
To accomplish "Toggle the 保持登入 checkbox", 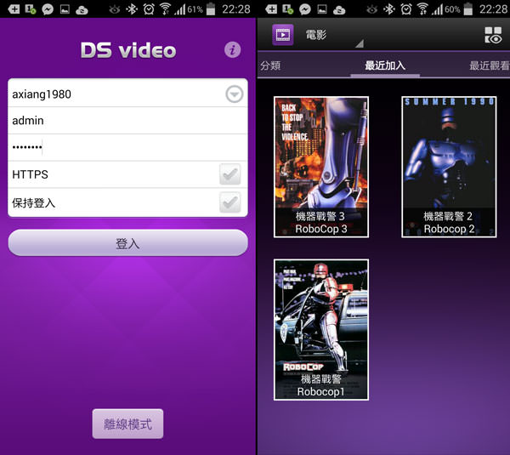I will point(230,202).
